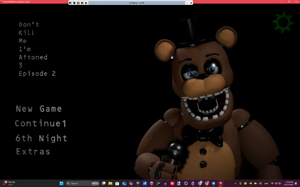Step to next frame in debugger bar
Image resolution: width=300 pixels, height=187 pixels.
coord(82,3)
